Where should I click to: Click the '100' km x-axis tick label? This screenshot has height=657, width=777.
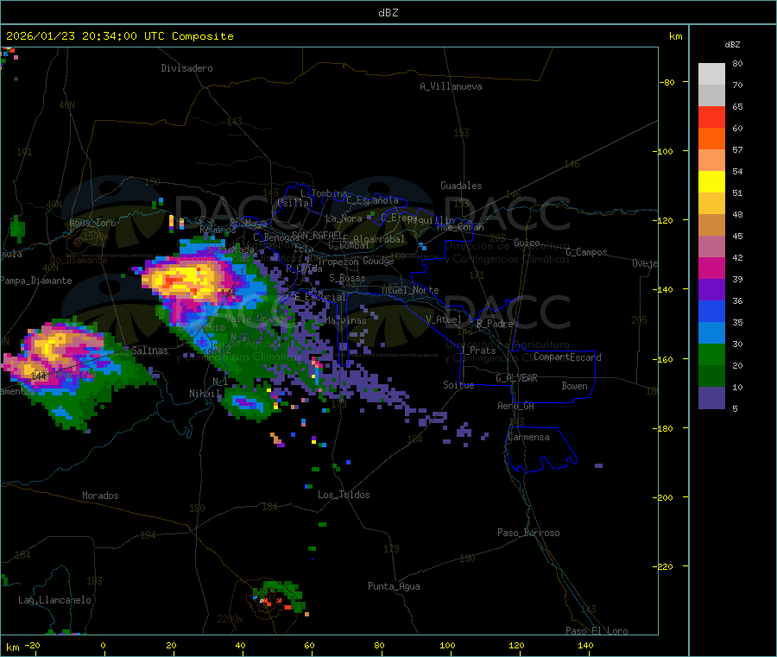tap(447, 645)
